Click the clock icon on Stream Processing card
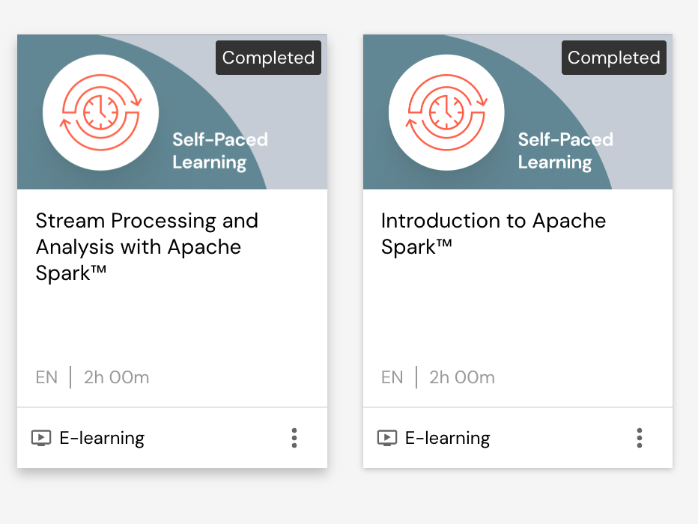Image resolution: width=698 pixels, height=524 pixels. (100, 112)
